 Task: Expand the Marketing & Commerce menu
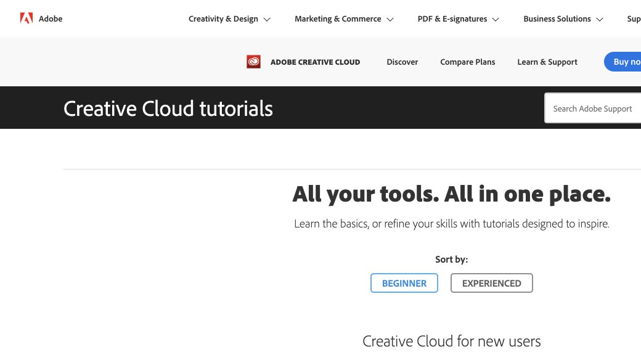(344, 19)
